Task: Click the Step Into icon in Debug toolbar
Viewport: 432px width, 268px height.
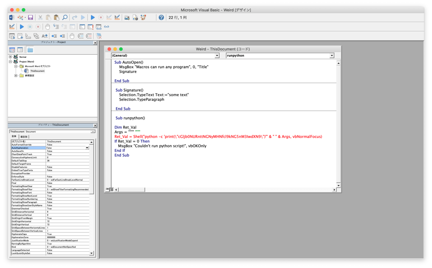Action: [56, 27]
